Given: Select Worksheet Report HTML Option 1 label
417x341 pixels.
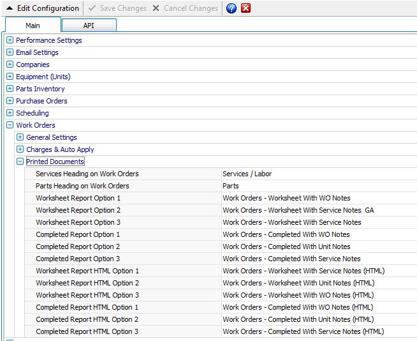Looking at the screenshot, I should tap(87, 271).
